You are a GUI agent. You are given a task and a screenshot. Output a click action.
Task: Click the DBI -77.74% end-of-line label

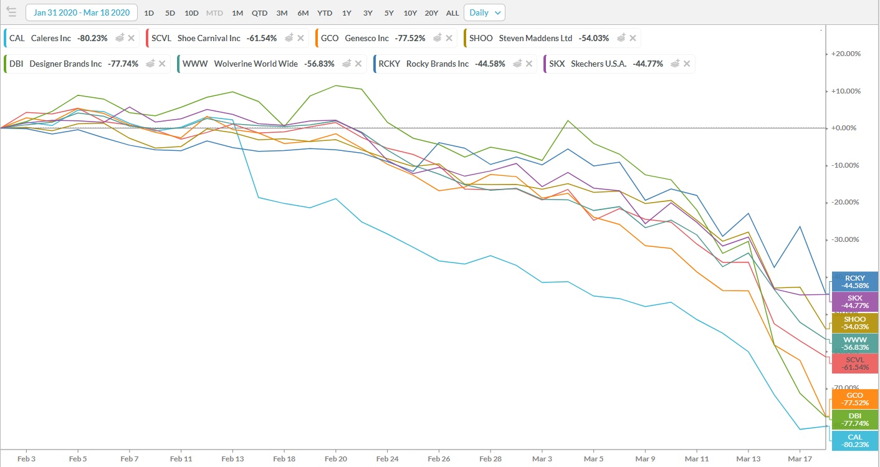click(x=855, y=420)
